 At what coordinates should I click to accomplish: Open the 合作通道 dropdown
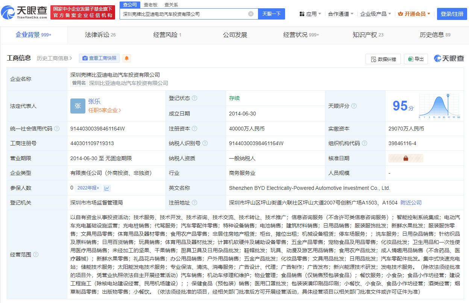click(341, 14)
